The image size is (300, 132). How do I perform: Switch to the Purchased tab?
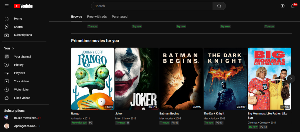click(120, 17)
